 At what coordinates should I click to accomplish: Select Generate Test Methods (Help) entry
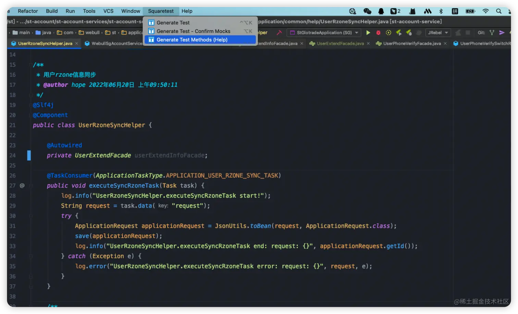click(200, 40)
